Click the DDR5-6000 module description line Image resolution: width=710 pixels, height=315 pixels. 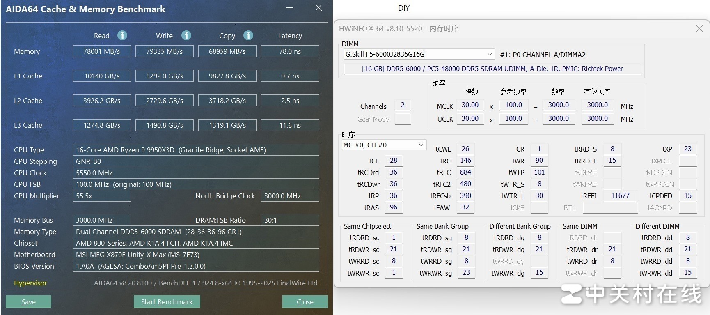pos(492,69)
